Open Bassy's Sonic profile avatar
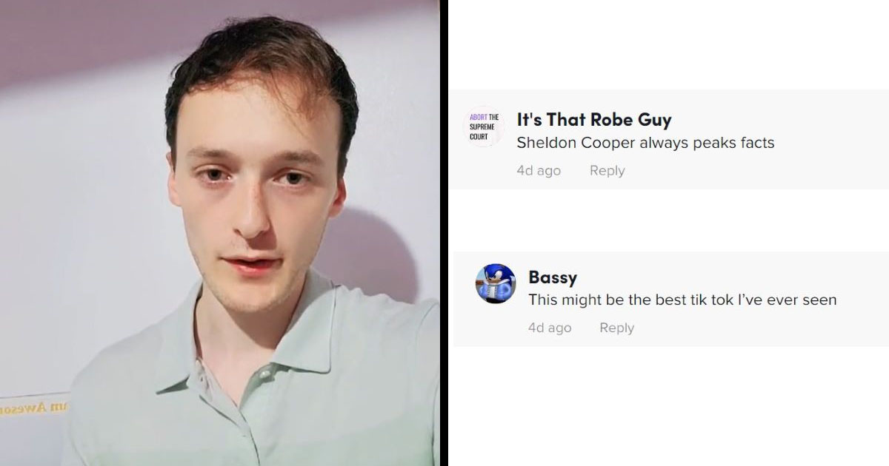The image size is (889, 466). tap(495, 283)
